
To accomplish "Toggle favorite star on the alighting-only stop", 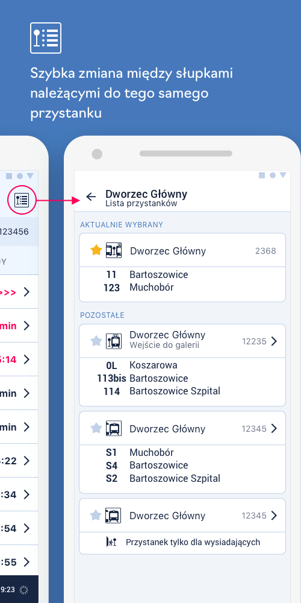I will pos(96,516).
